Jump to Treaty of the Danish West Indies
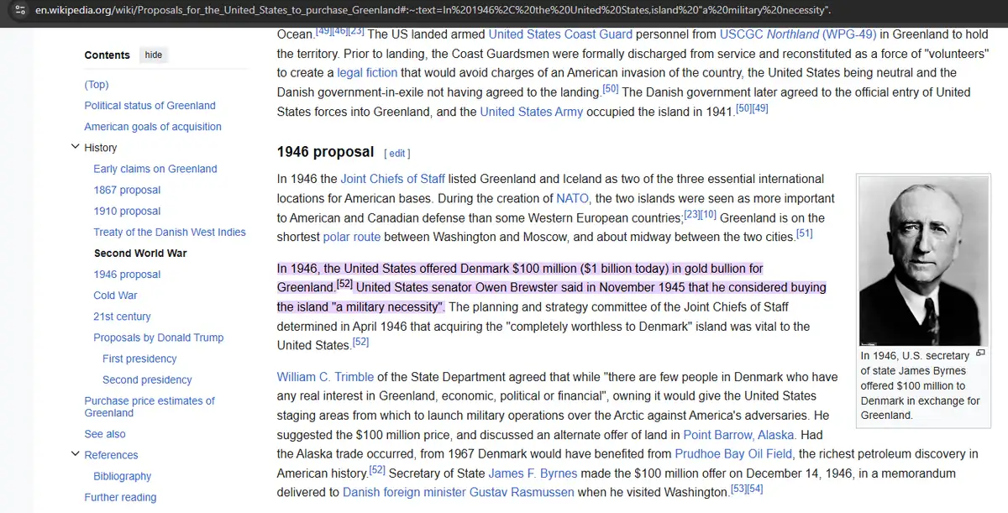This screenshot has width=1008, height=513. (169, 232)
